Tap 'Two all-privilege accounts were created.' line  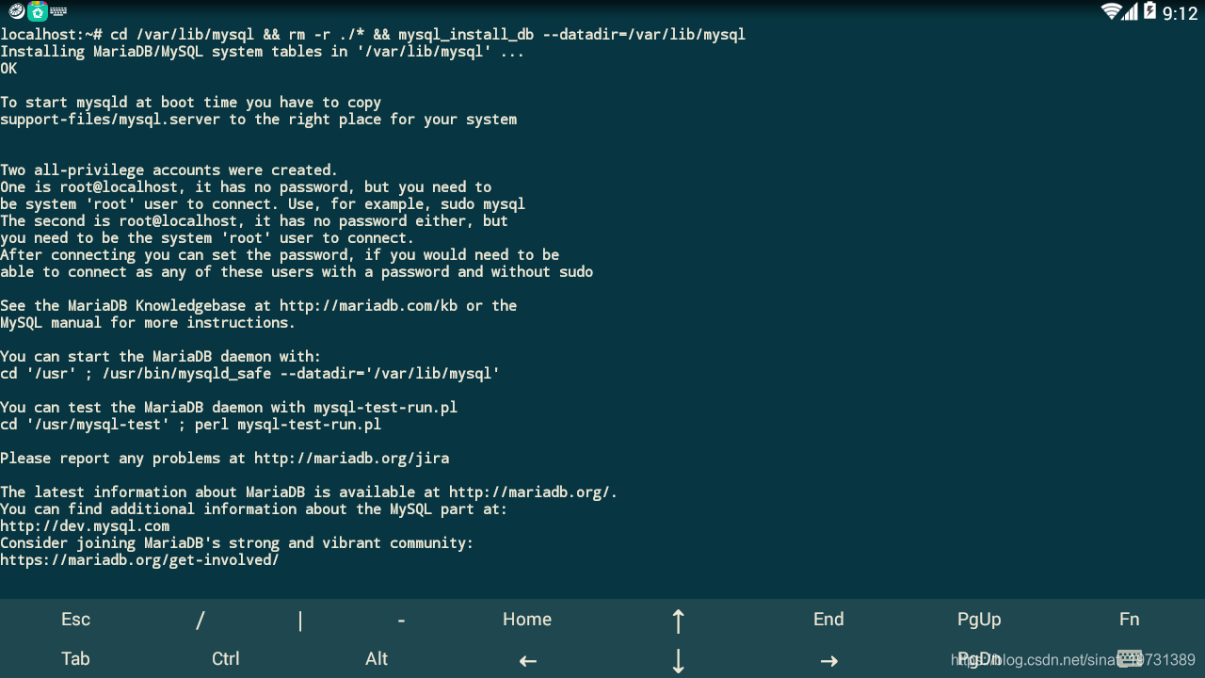click(x=169, y=170)
